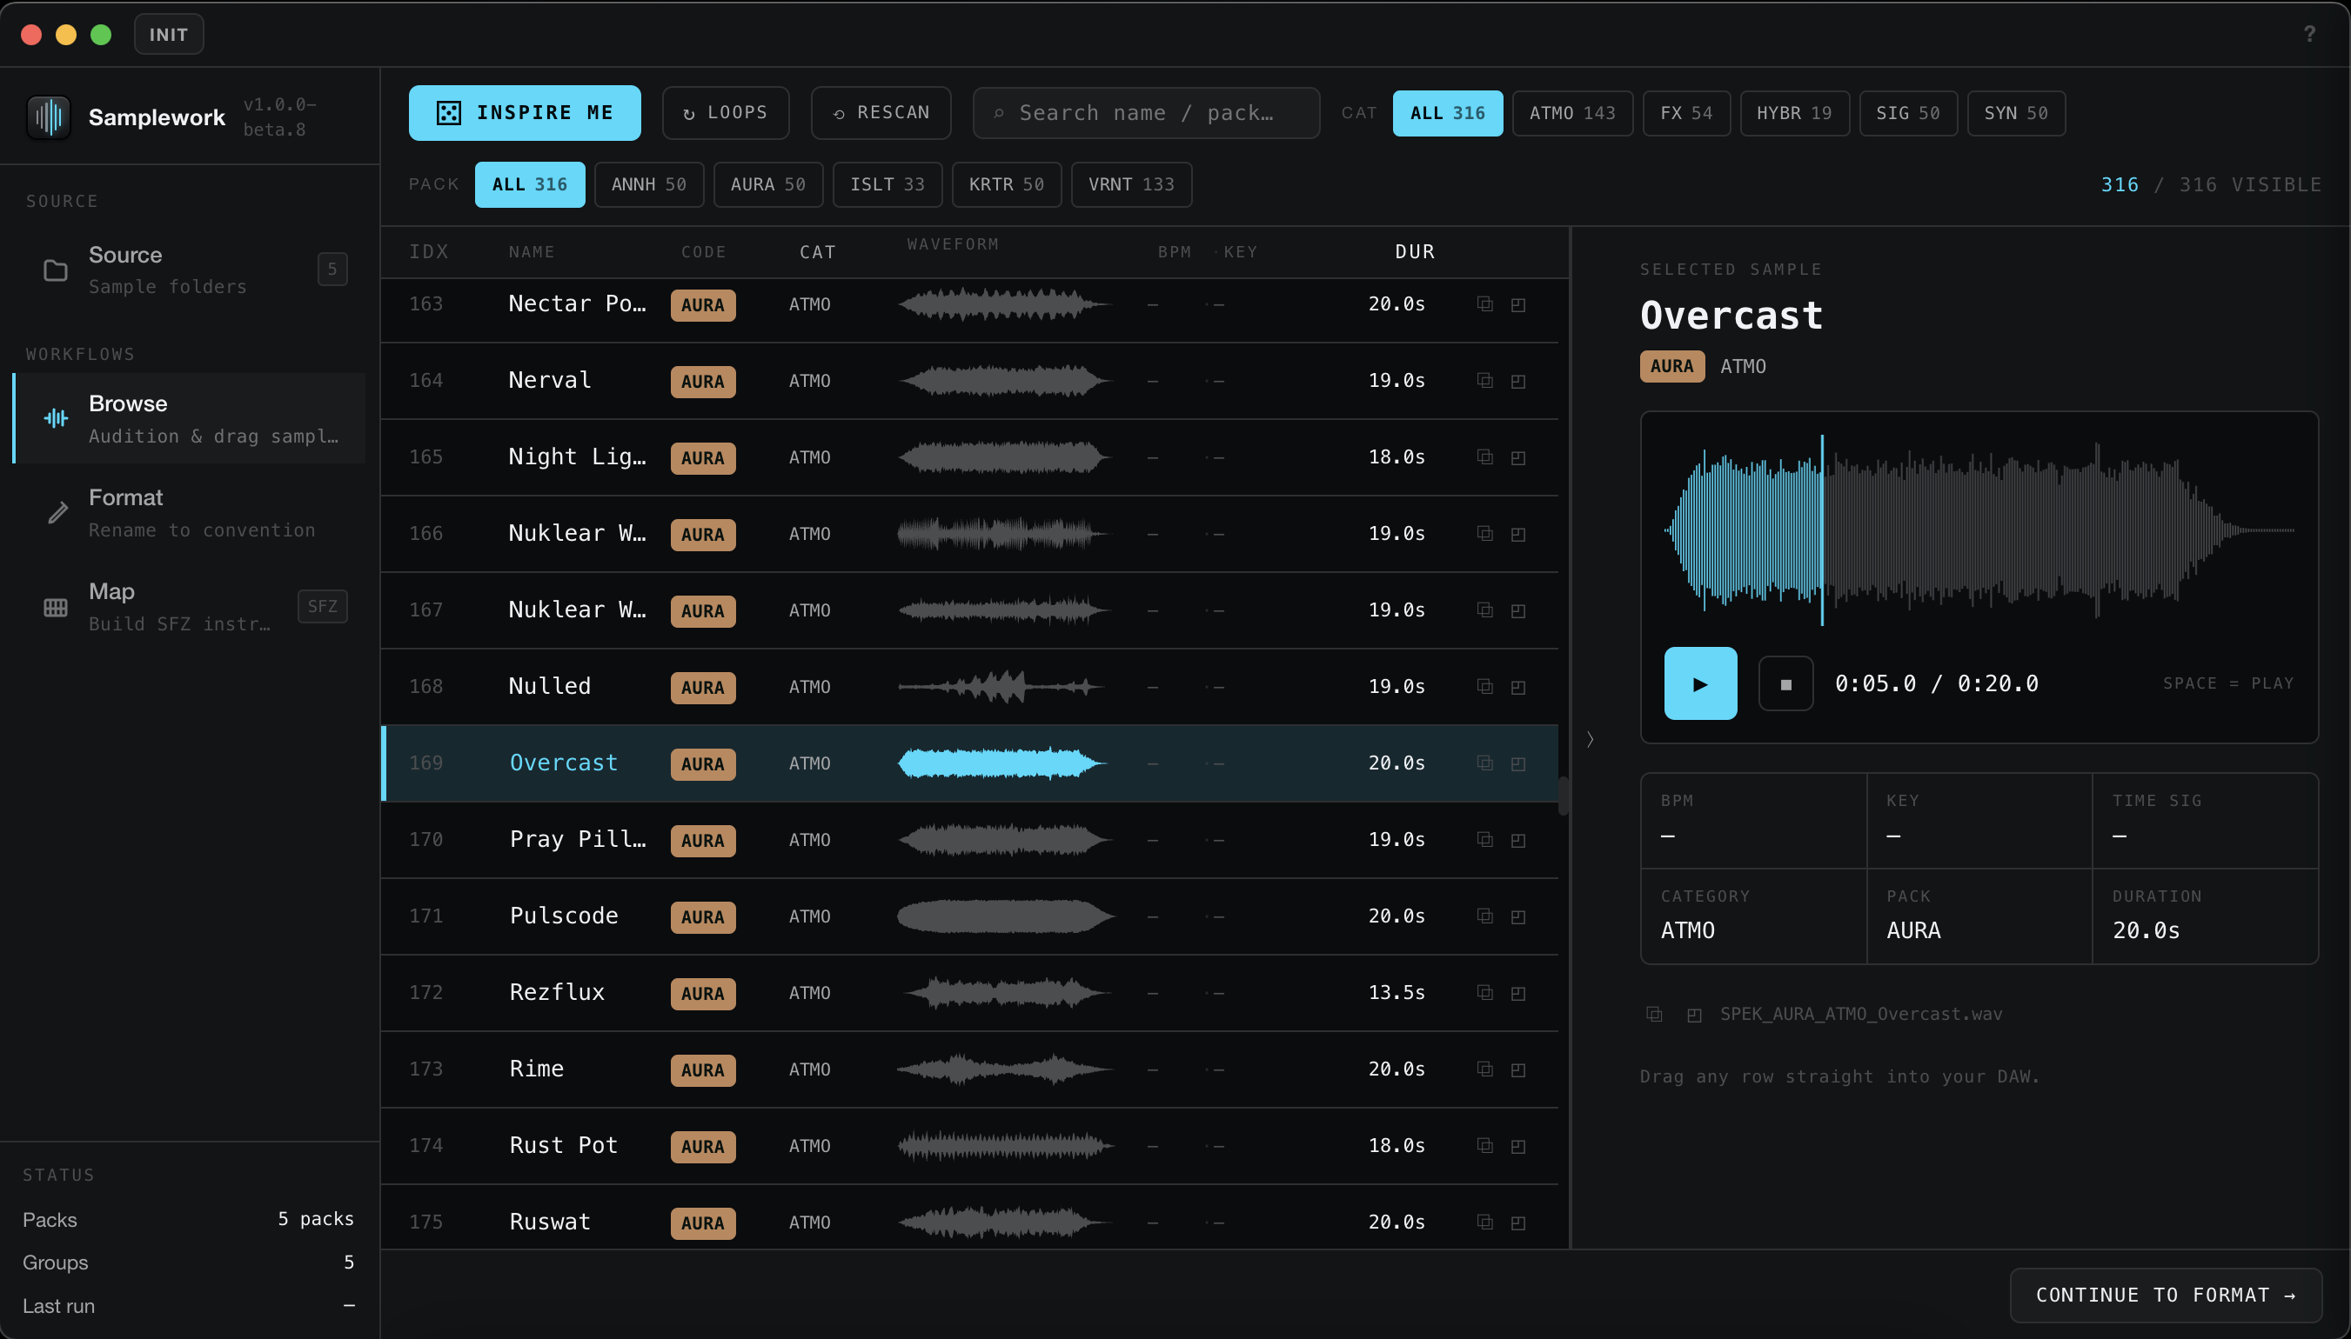Select the Pulscode sample row

pyautogui.click(x=970, y=916)
